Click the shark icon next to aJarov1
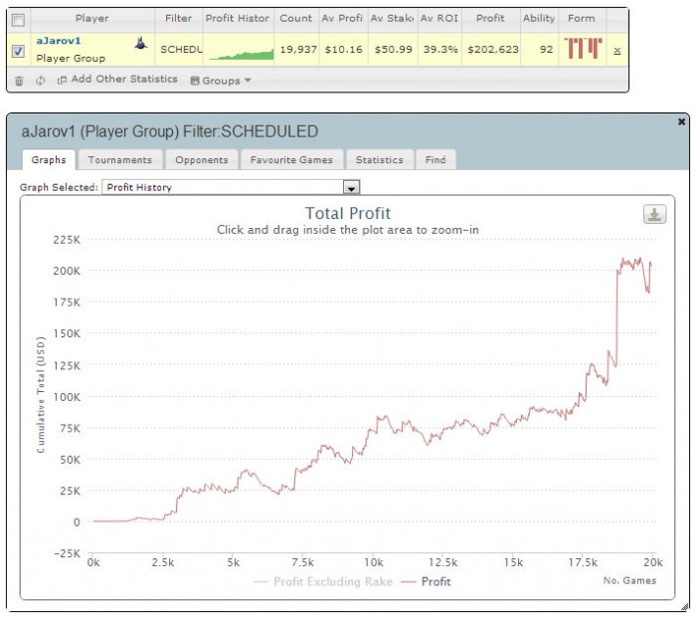Image resolution: width=696 pixels, height=618 pixels. 141,44
